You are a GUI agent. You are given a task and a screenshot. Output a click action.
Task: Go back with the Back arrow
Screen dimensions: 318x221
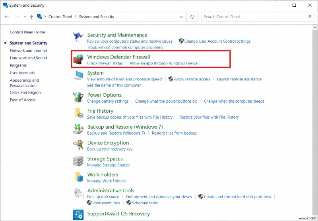[7, 17]
